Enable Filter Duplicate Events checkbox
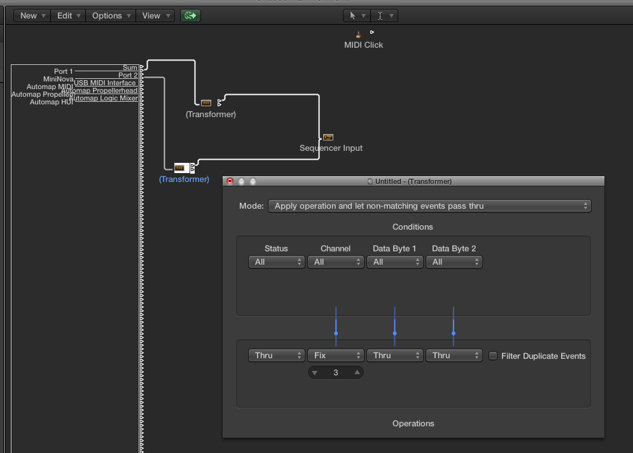This screenshot has height=453, width=633. [493, 356]
